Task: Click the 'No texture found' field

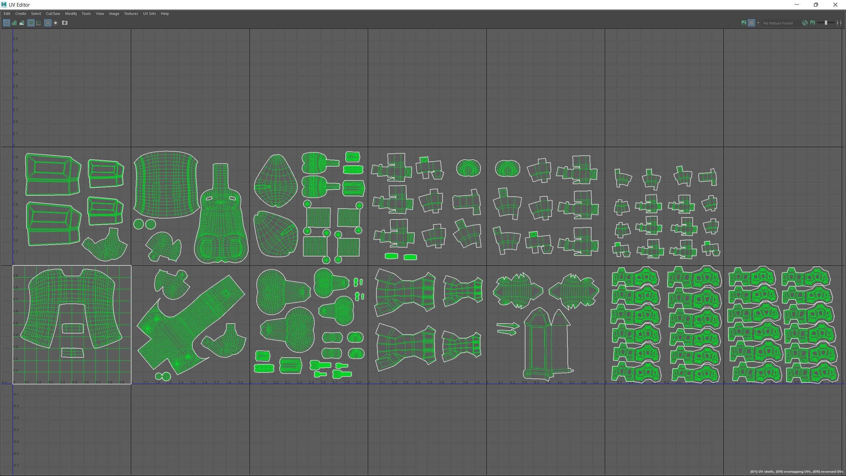Action: tap(778, 23)
